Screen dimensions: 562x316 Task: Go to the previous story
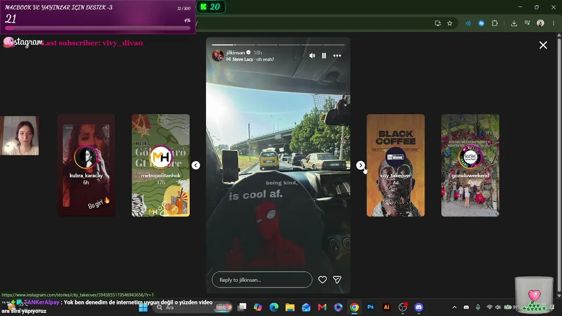(196, 165)
